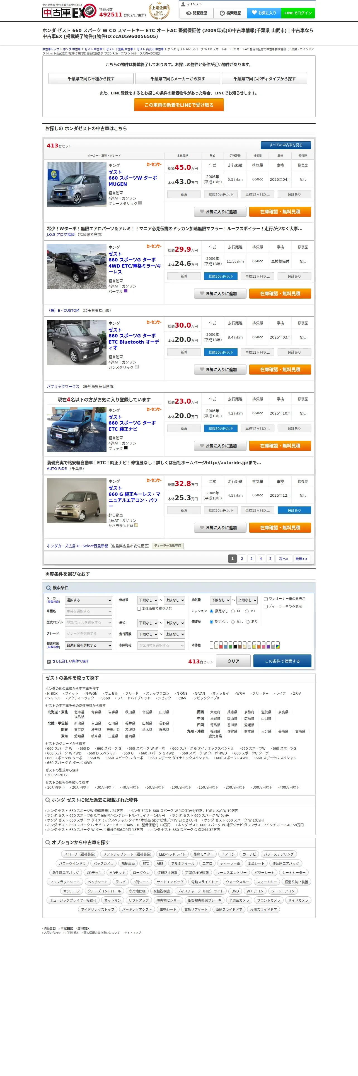Check 本体価格で絞り込む checkbox
The width and height of the screenshot is (358, 1076).
[139, 609]
